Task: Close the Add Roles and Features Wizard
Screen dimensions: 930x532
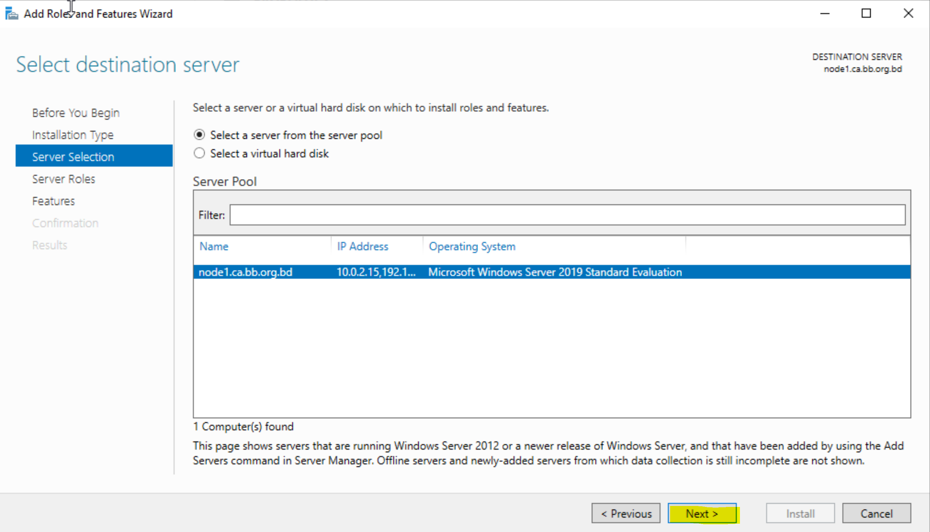Action: pyautogui.click(x=908, y=13)
